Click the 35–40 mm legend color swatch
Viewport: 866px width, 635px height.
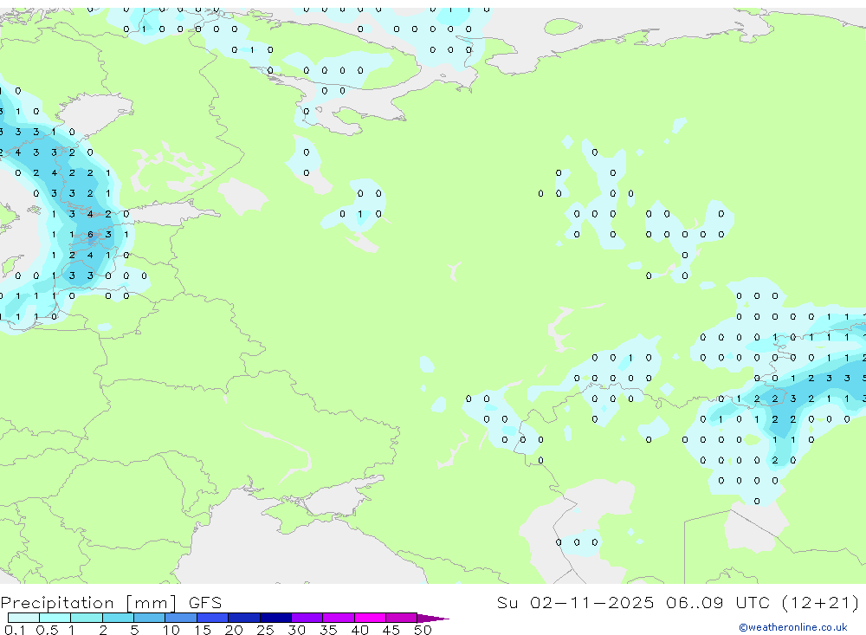[x=338, y=618]
